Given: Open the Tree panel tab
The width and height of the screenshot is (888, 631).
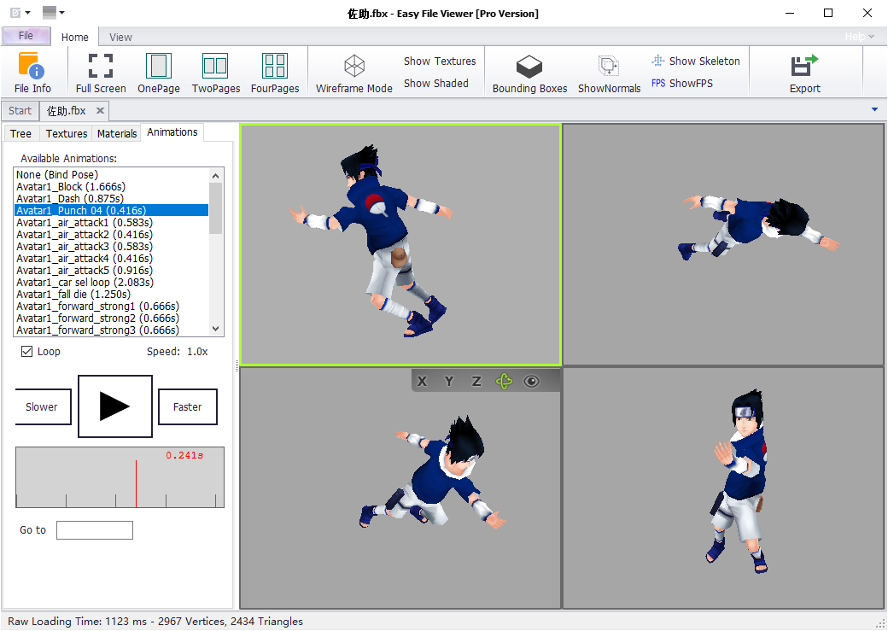Looking at the screenshot, I should pyautogui.click(x=21, y=134).
